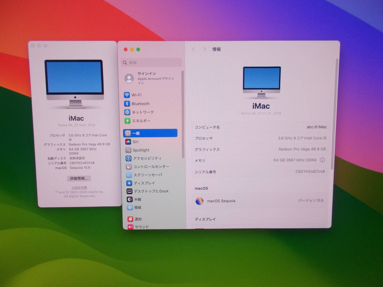Click the Spotlight magnifier icon
The height and width of the screenshot is (287, 383).
coord(128,150)
